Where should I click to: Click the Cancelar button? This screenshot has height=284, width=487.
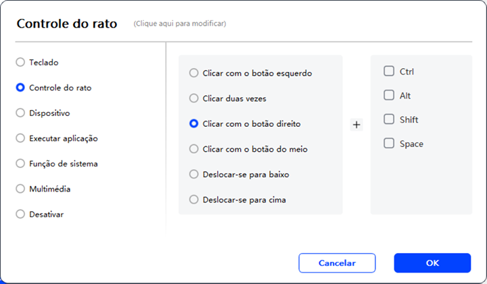[x=337, y=263]
